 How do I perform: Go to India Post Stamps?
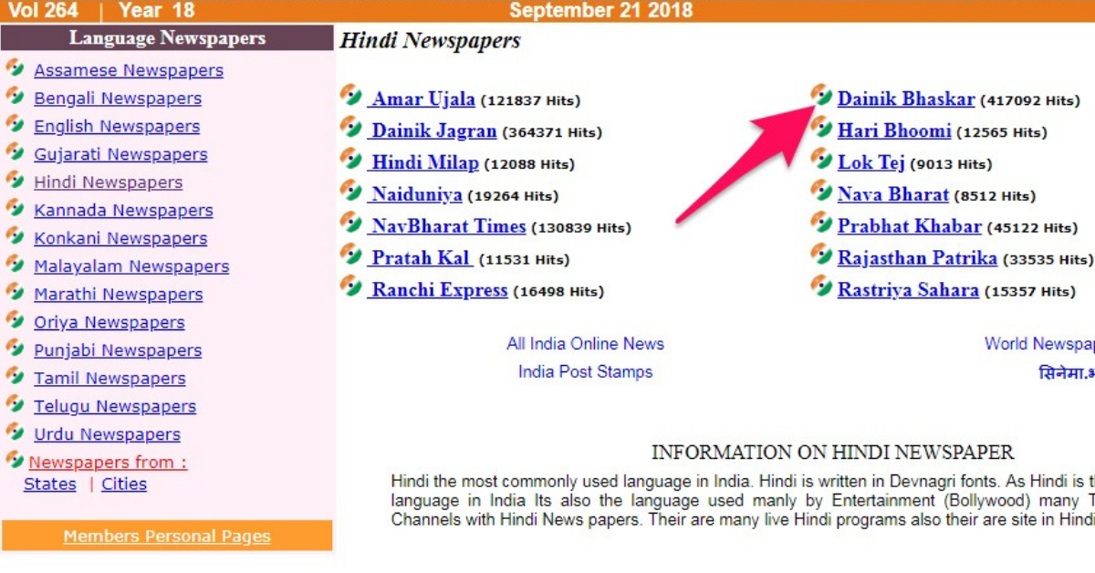click(x=586, y=372)
